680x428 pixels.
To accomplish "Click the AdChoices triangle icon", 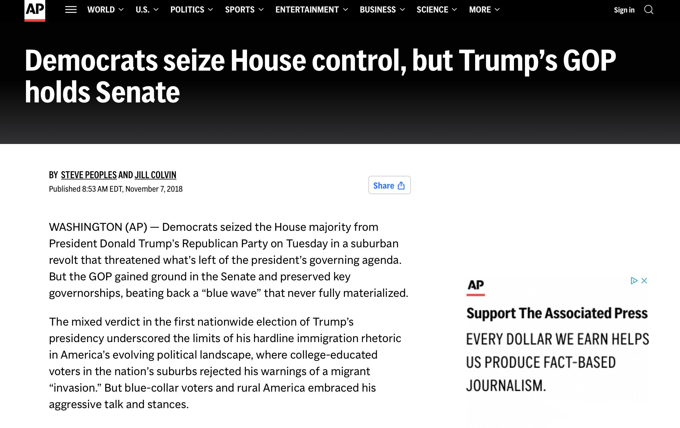I will (x=634, y=281).
